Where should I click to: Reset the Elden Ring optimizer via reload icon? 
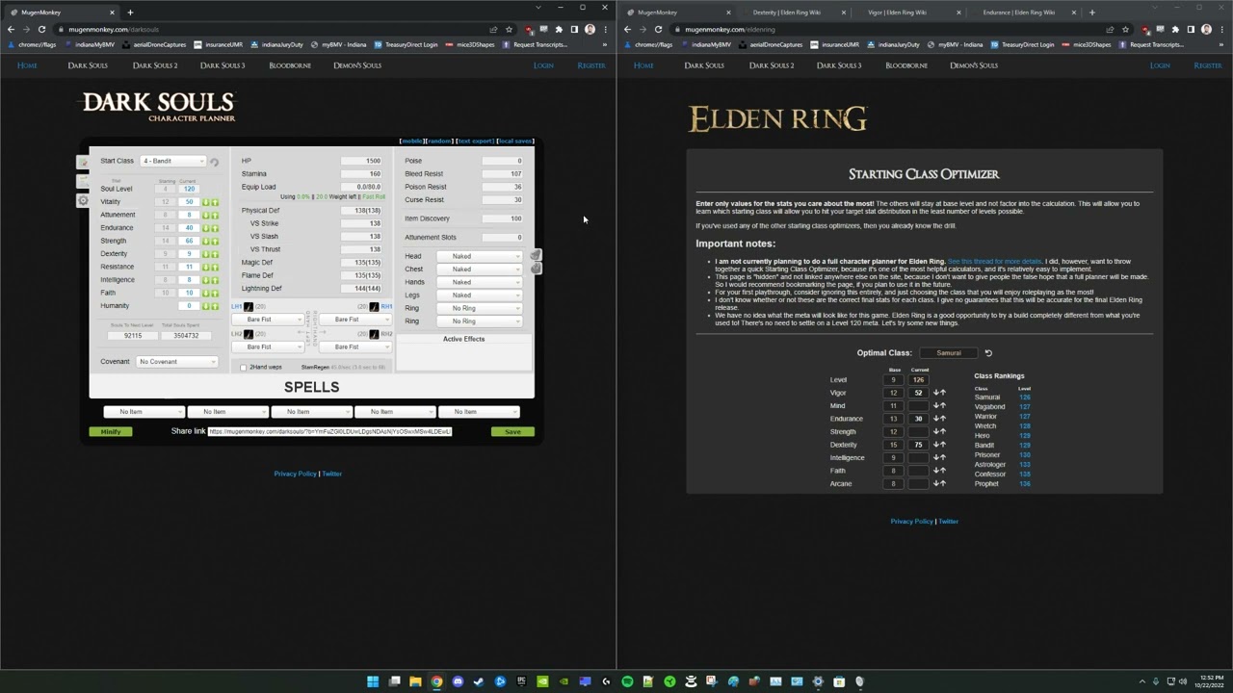coord(988,353)
